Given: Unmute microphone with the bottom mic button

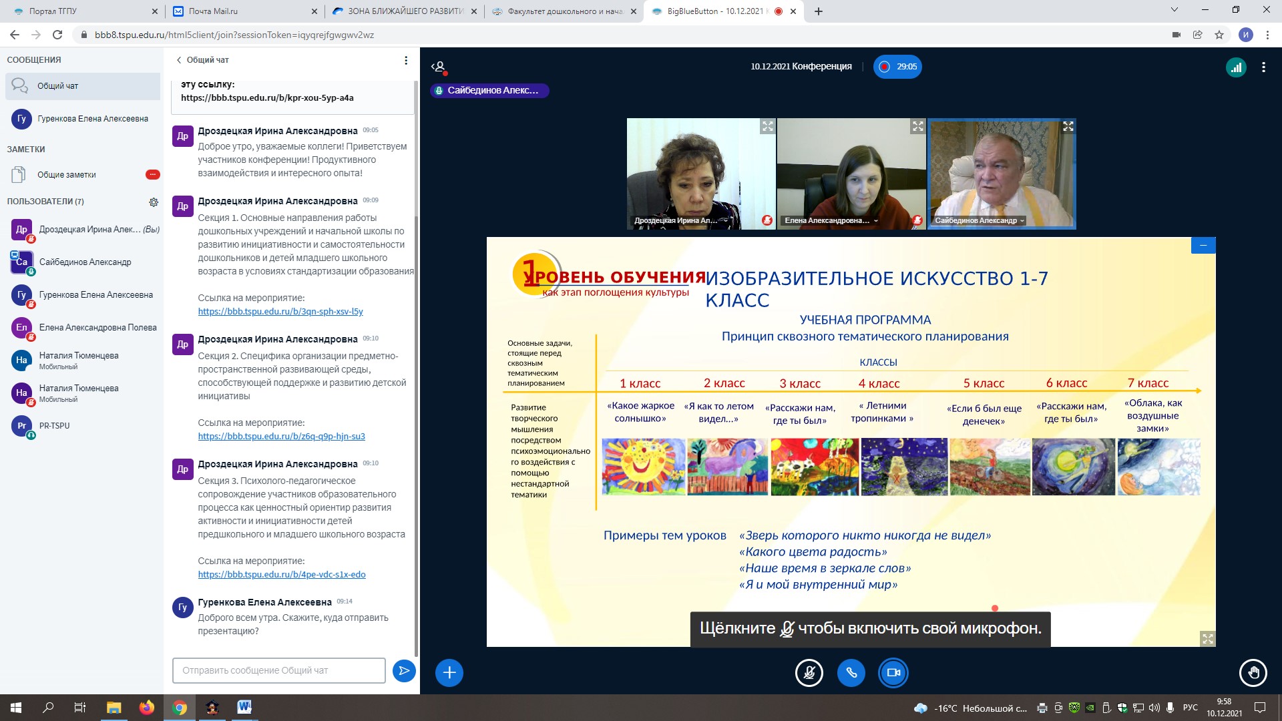Looking at the screenshot, I should 809,672.
